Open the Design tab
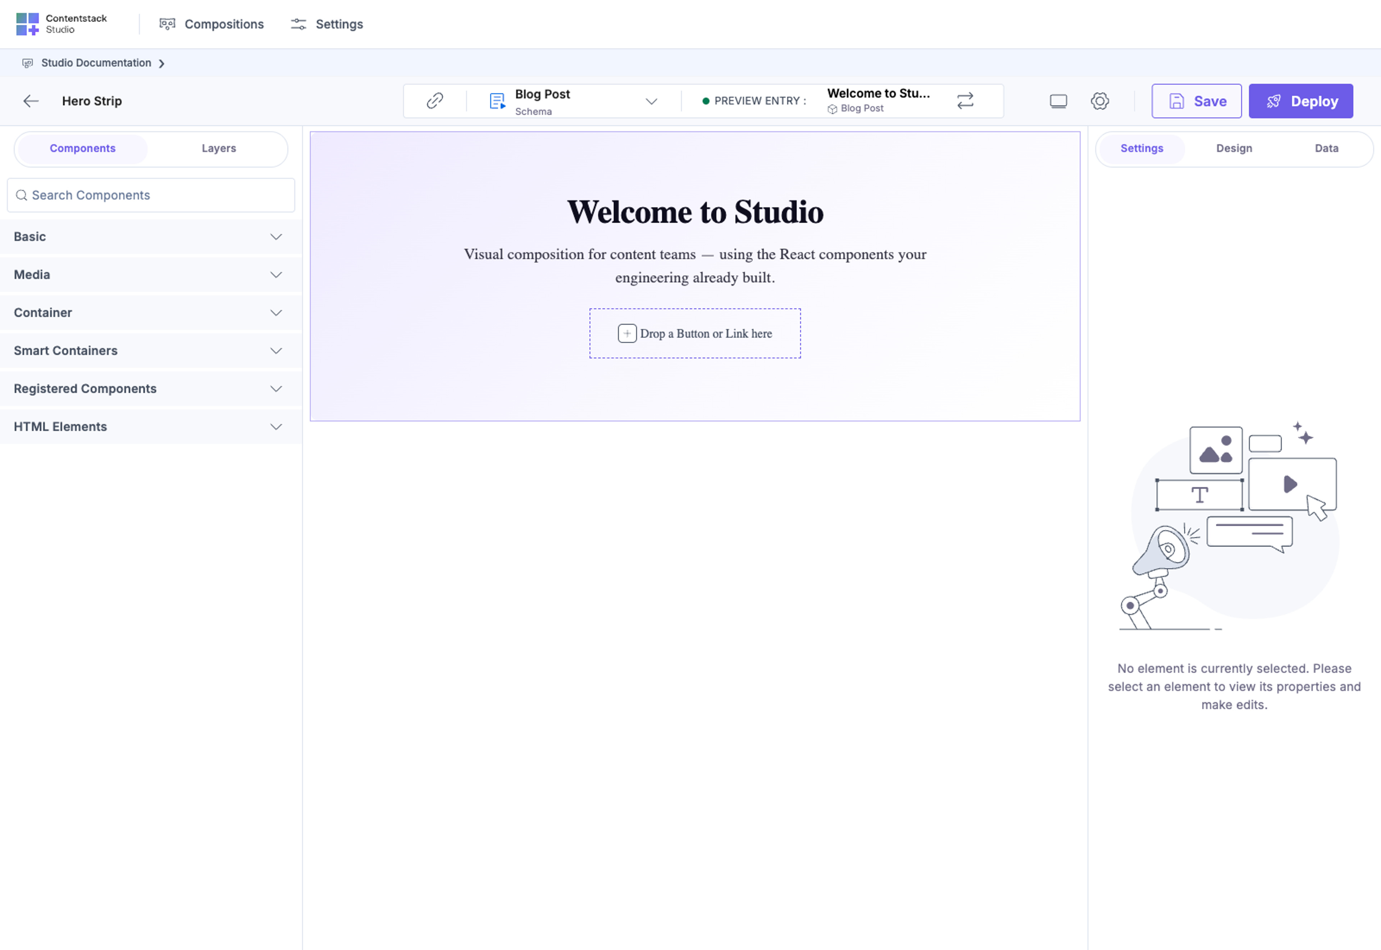The width and height of the screenshot is (1381, 950). click(x=1234, y=148)
